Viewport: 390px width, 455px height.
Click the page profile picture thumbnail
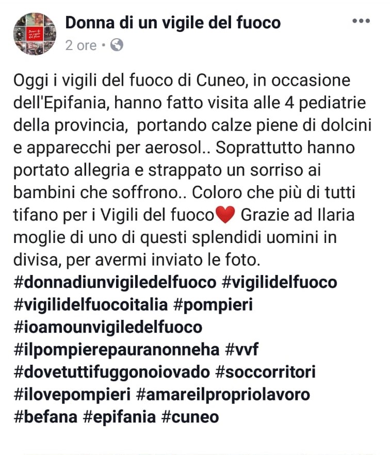pos(35,34)
